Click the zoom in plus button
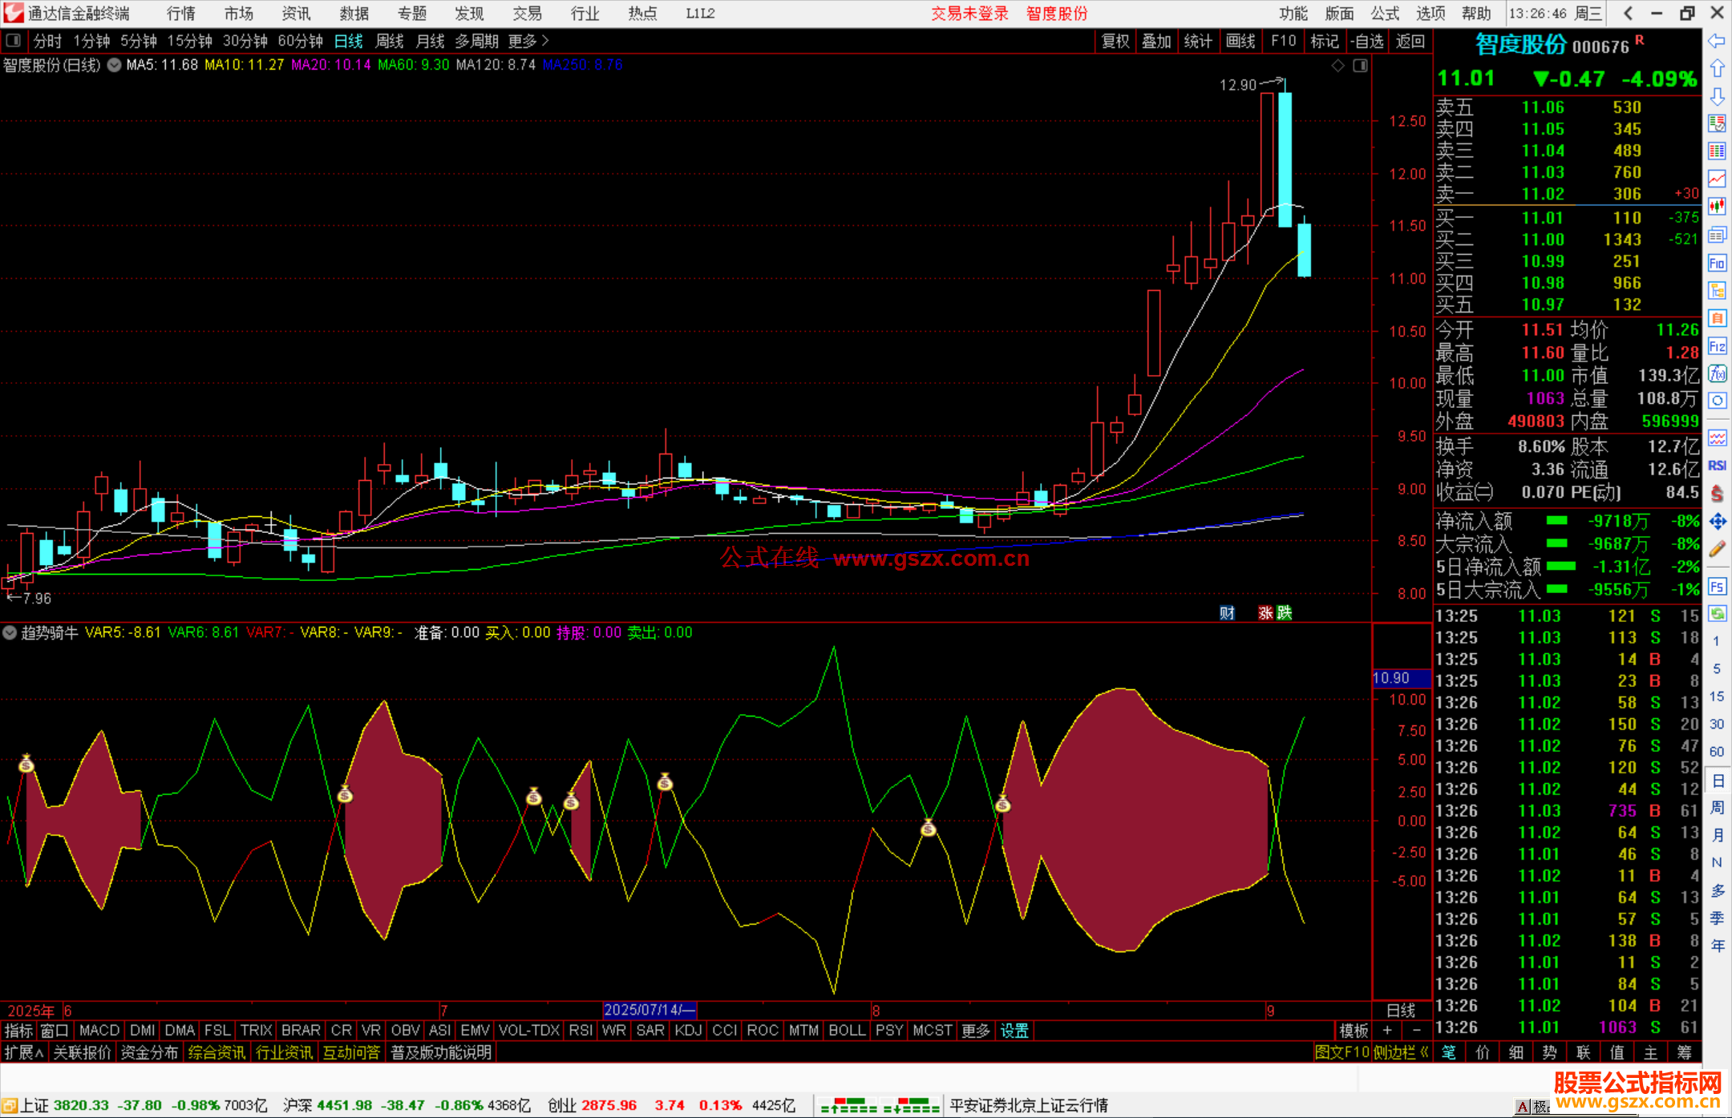The image size is (1732, 1118). [x=1387, y=1031]
